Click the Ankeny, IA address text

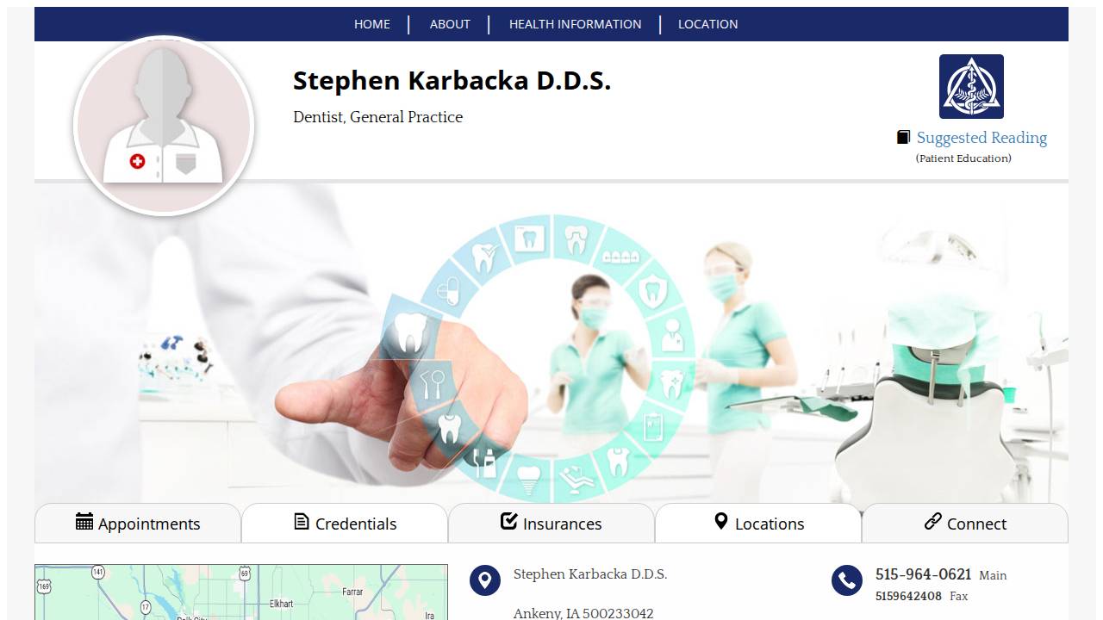pos(583,612)
